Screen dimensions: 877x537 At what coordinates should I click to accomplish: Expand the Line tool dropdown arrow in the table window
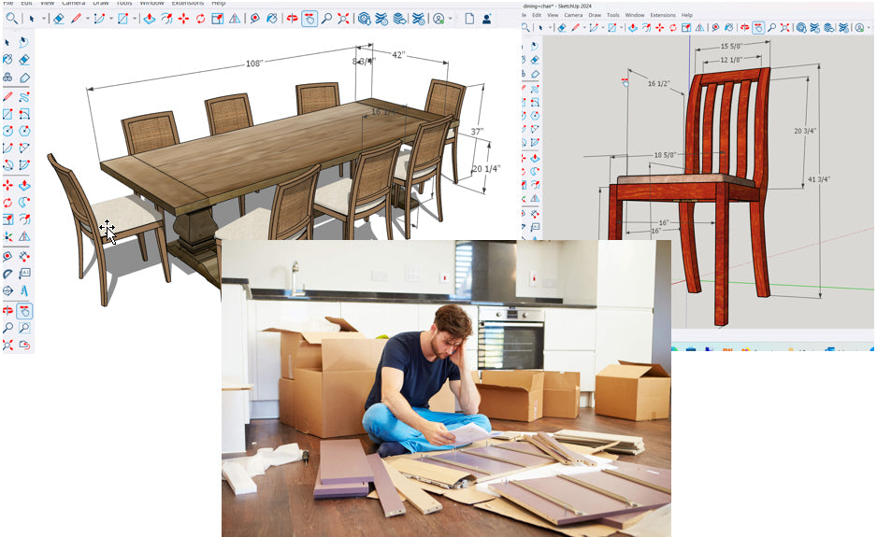click(x=88, y=19)
